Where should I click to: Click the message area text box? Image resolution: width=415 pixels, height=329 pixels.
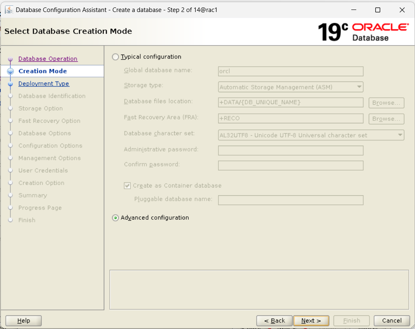pyautogui.click(x=259, y=290)
